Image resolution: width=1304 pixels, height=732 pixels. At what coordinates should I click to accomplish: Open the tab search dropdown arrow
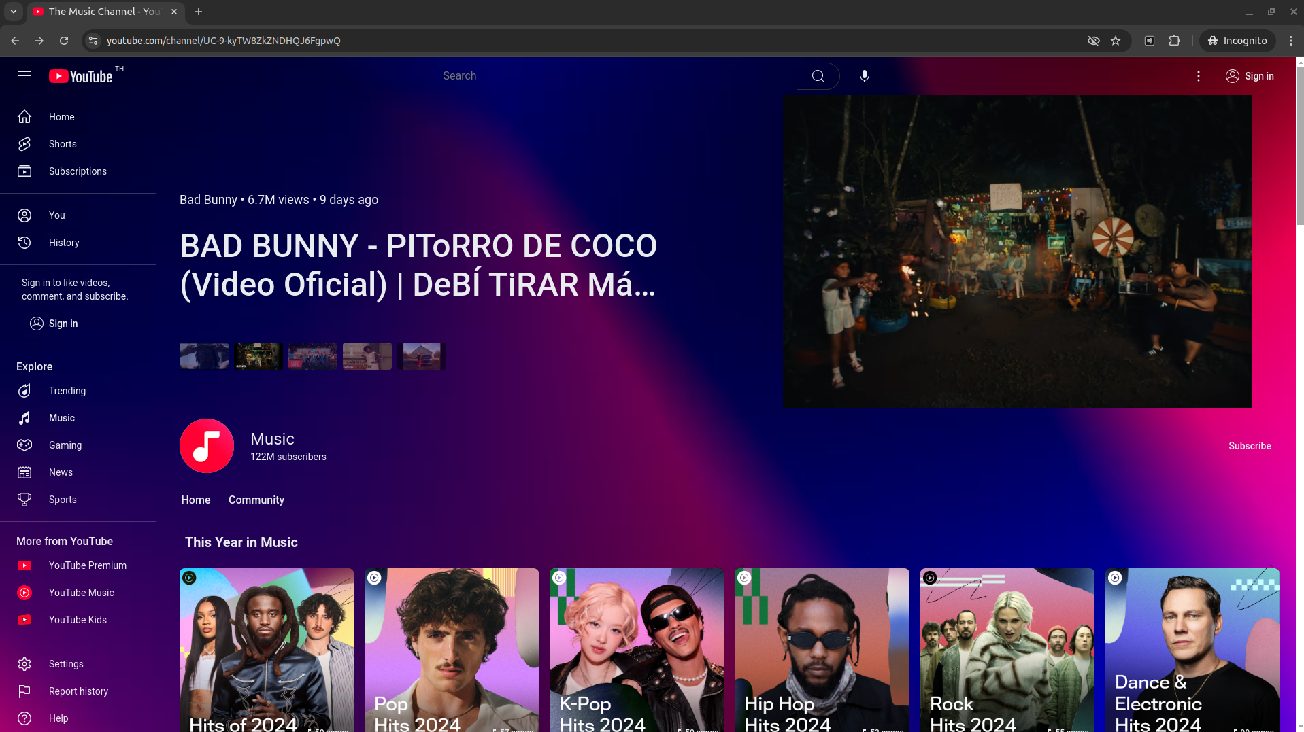[x=13, y=12]
